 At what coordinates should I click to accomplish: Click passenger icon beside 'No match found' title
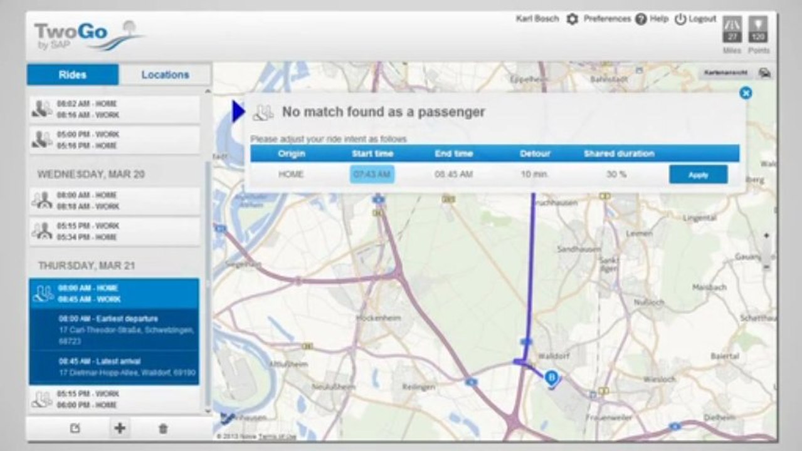[263, 113]
